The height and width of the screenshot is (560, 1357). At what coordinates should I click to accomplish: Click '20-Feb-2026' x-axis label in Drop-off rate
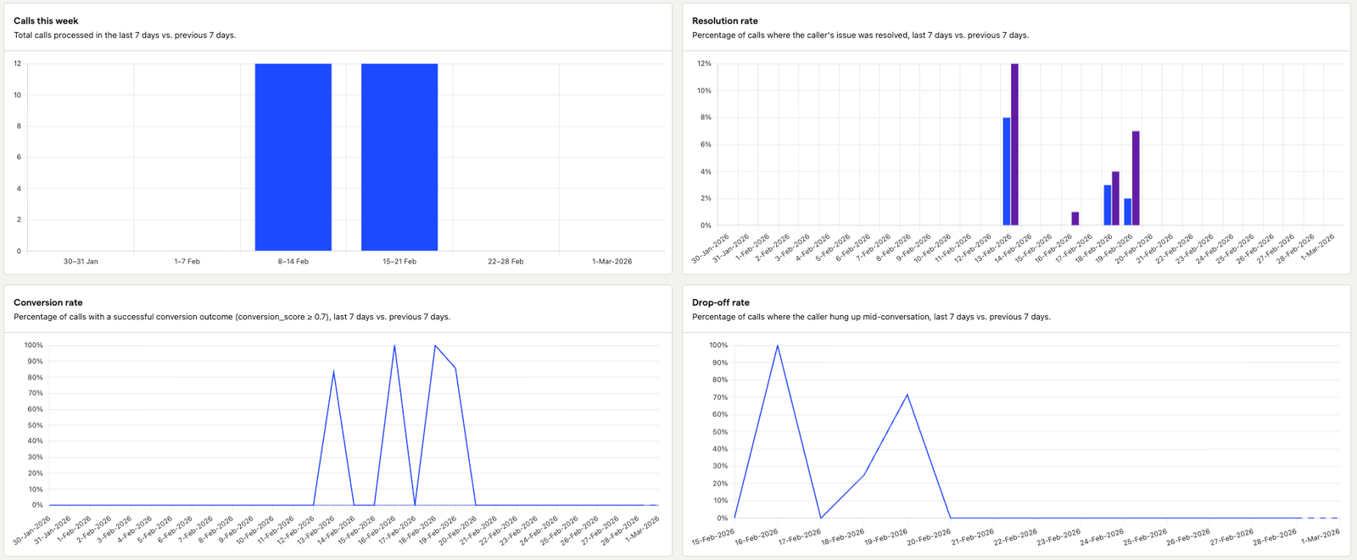(x=930, y=537)
